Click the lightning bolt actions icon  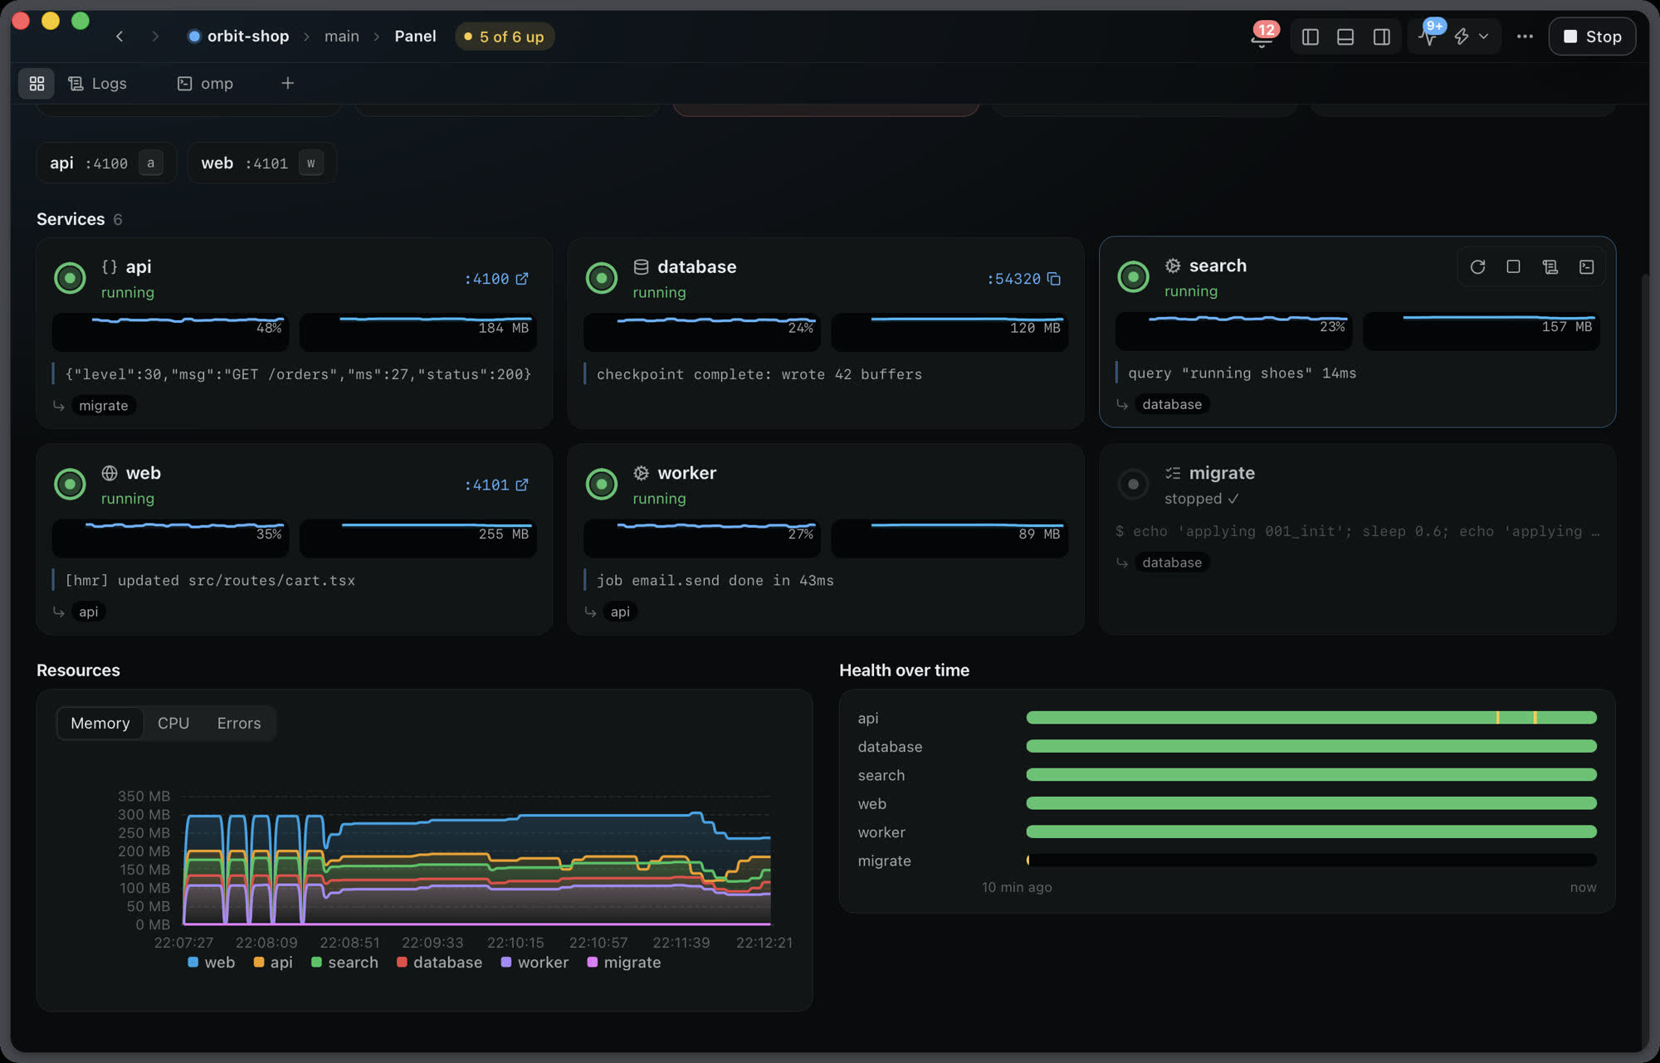coord(1462,37)
